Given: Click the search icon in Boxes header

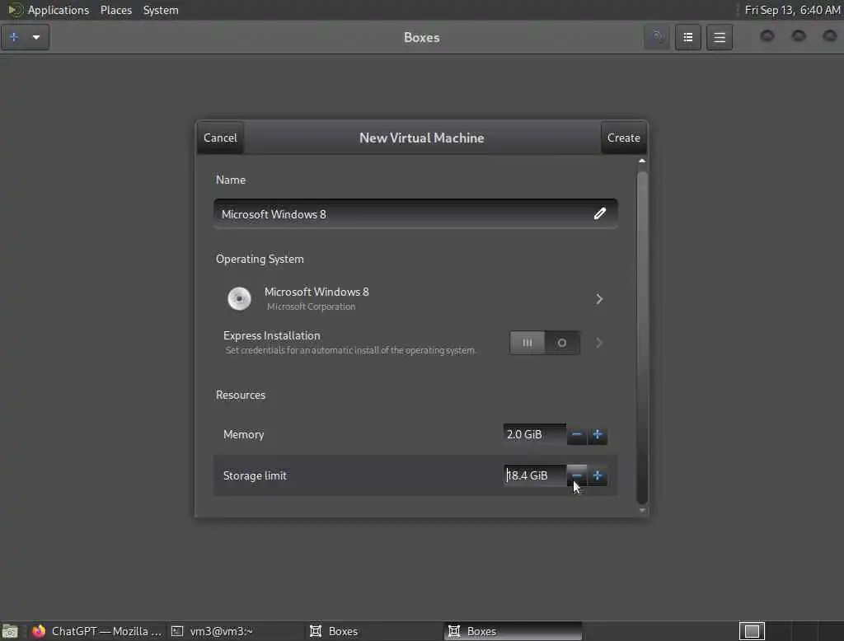Looking at the screenshot, I should tap(657, 37).
